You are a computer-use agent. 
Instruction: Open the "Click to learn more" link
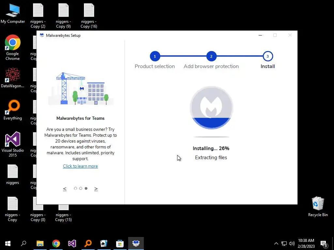click(x=80, y=166)
